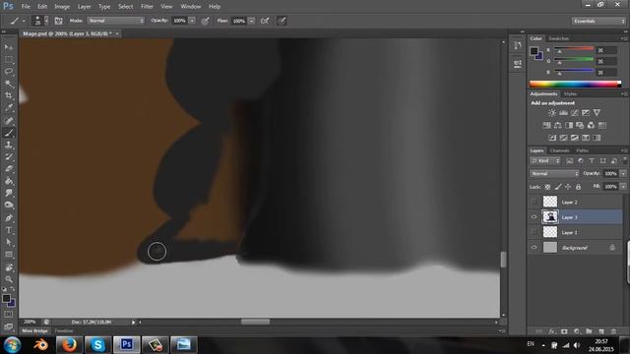Toggle lock position
The width and height of the screenshot is (630, 354).
568,187
